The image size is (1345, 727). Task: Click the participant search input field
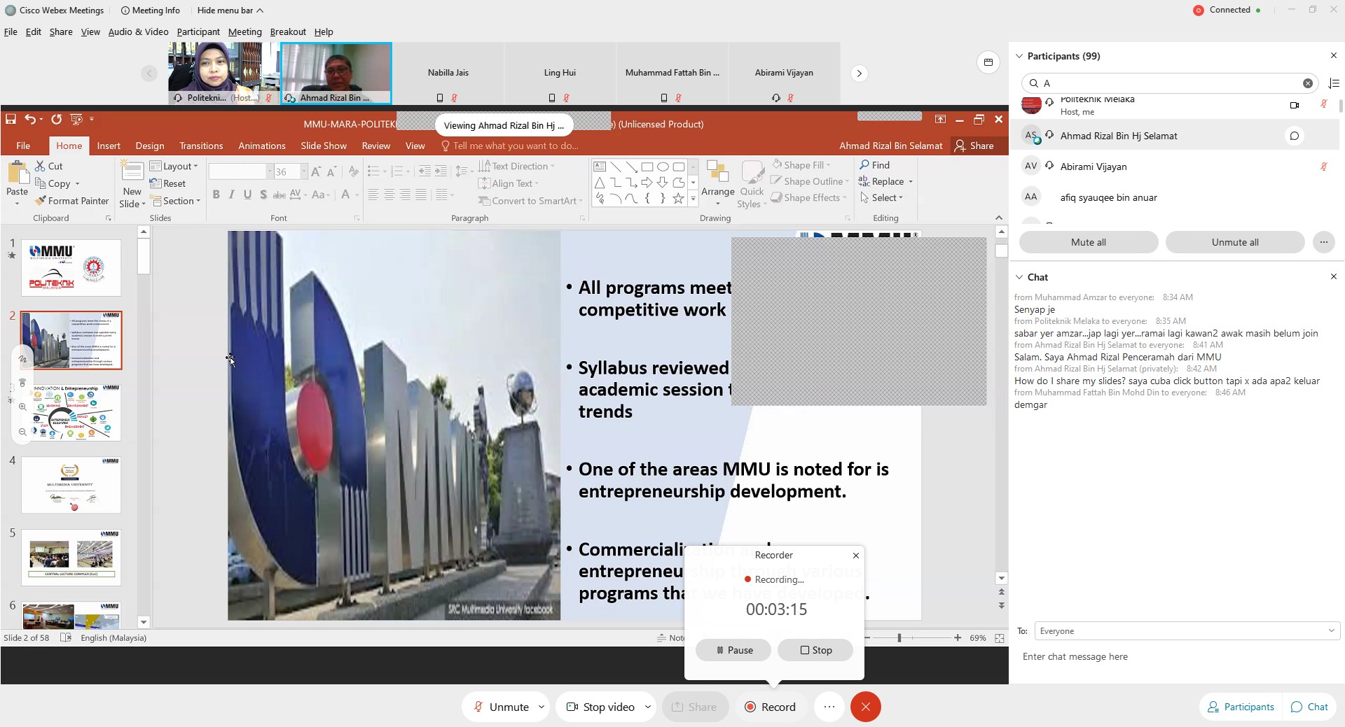coord(1170,83)
